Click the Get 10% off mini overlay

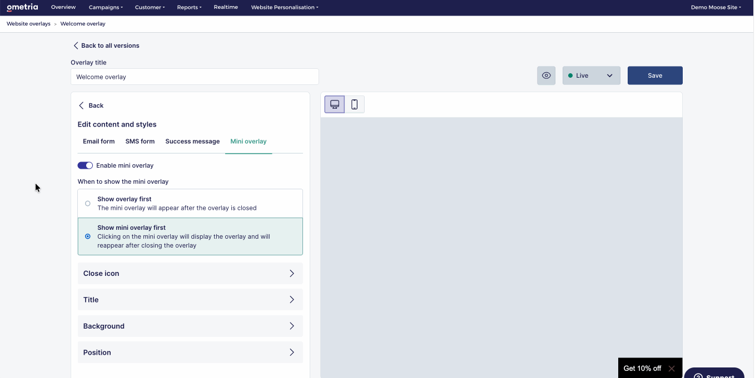tap(642, 369)
